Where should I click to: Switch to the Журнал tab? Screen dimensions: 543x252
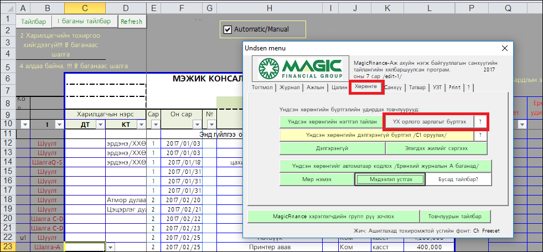tap(289, 88)
